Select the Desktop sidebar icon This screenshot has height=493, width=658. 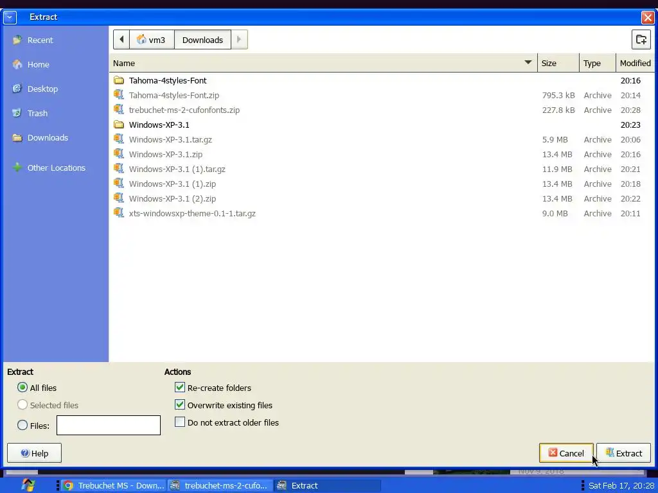[x=17, y=89]
